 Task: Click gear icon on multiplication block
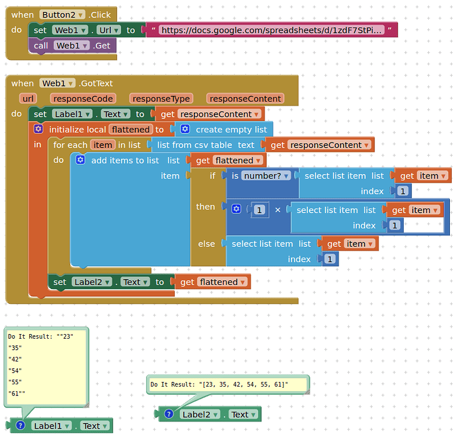click(236, 209)
